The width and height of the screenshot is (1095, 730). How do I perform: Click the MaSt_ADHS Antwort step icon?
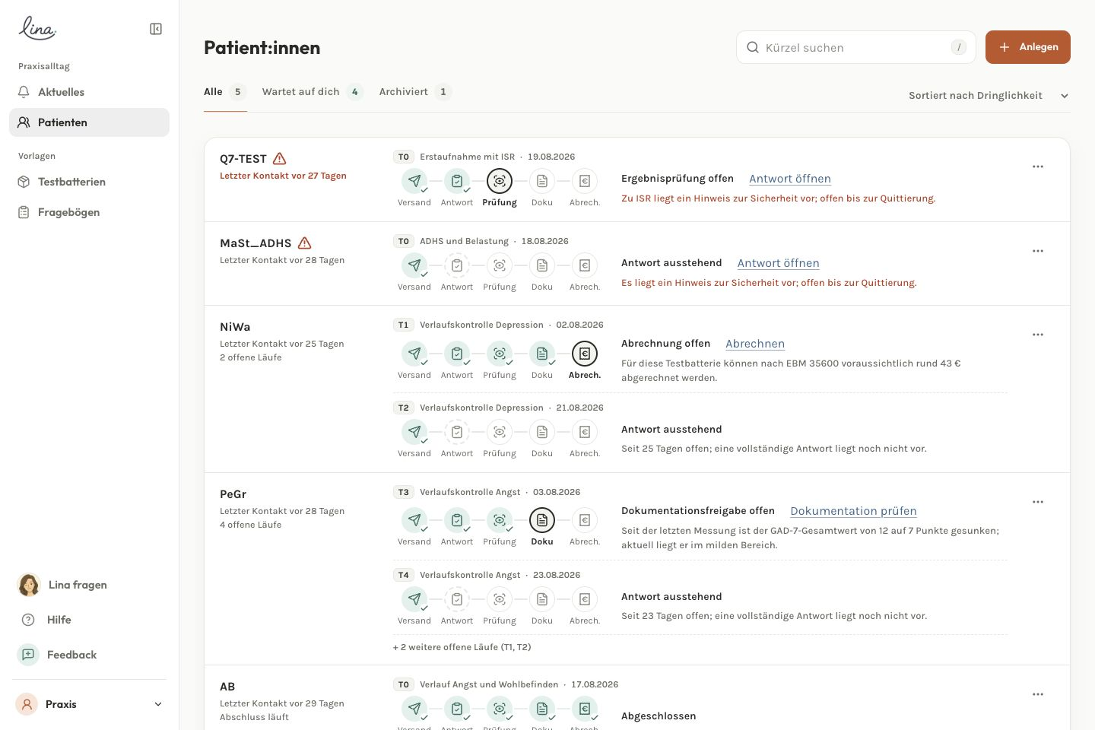point(457,265)
